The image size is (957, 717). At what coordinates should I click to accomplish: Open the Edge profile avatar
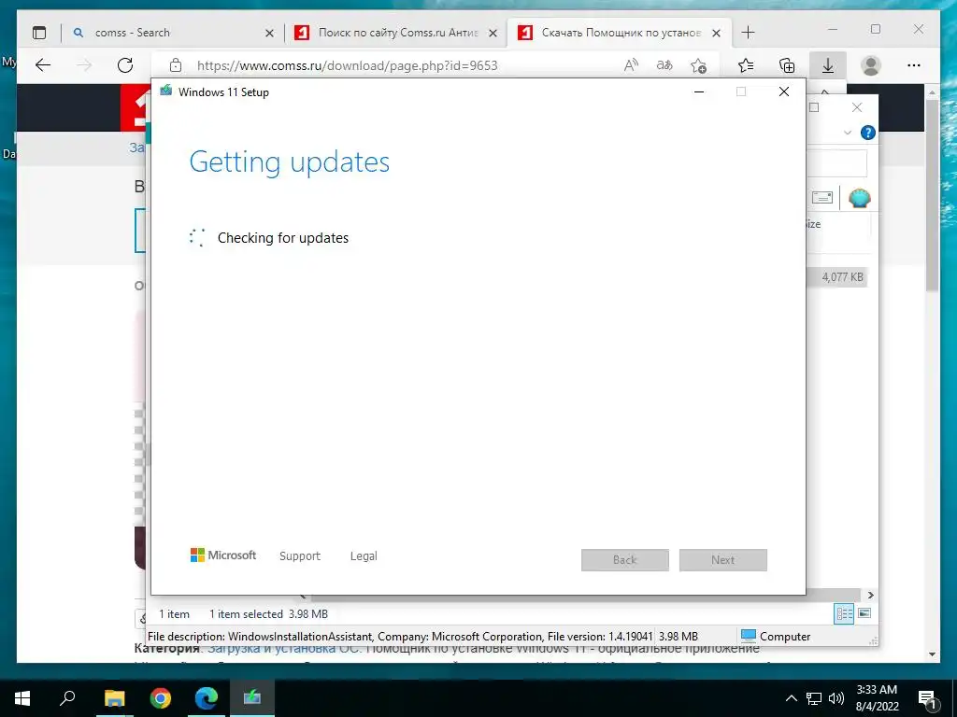(871, 65)
